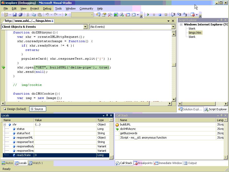Switch to Solution Explorer tab
This screenshot has height=172, width=229.
190,109
